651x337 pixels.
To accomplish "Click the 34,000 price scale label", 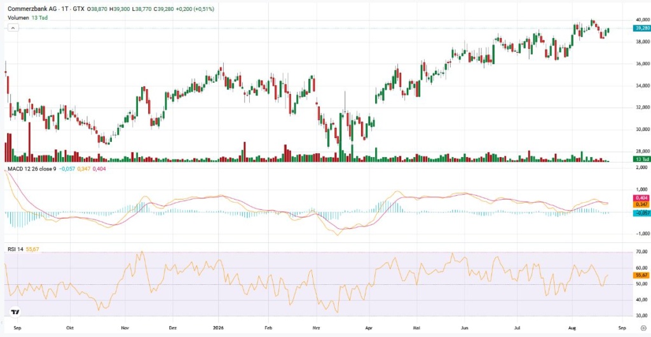I will click(x=642, y=85).
